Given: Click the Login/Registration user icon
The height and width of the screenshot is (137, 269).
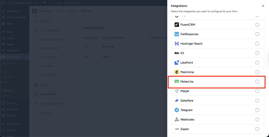Looking at the screenshot, I should pyautogui.click(x=36, y=103).
